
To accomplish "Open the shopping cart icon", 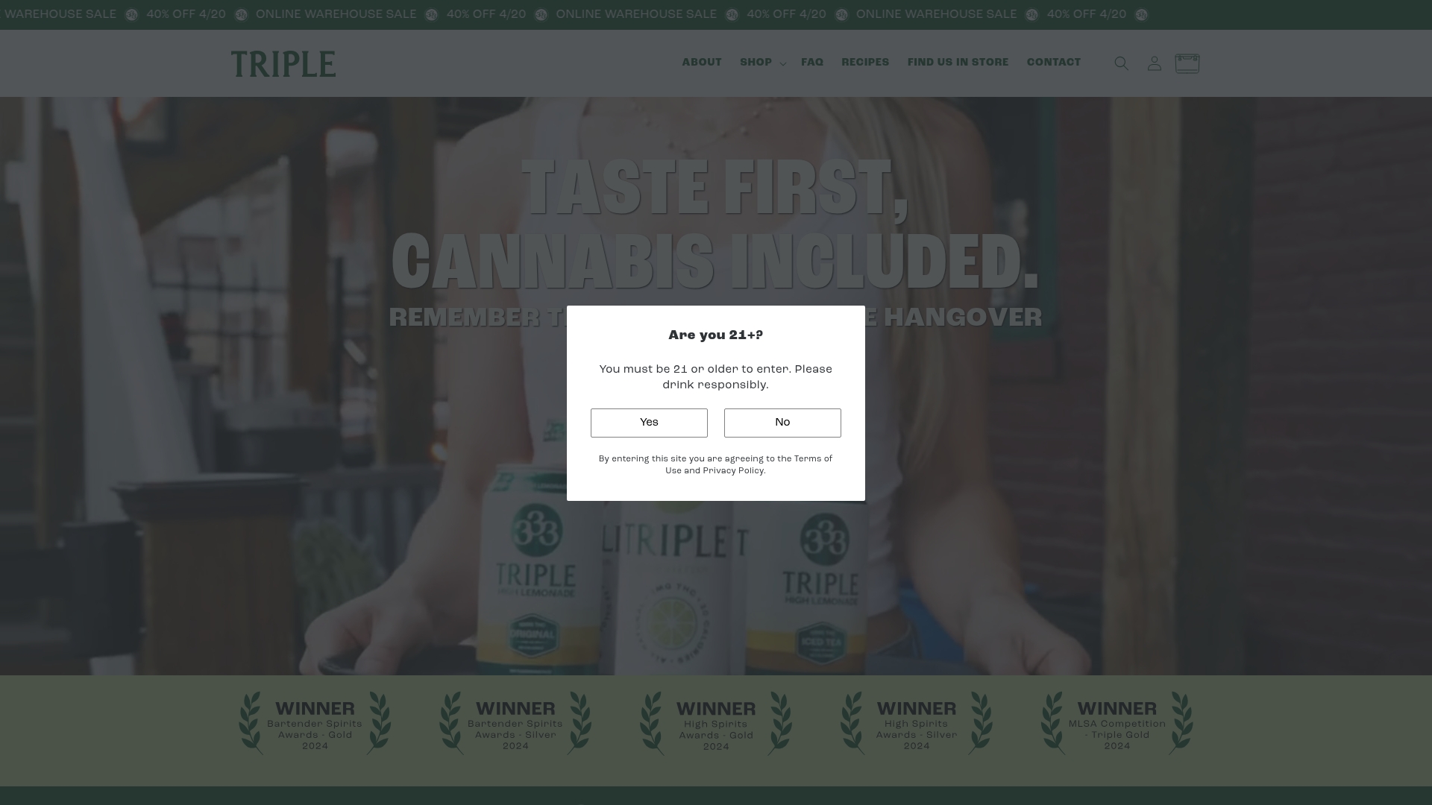I will [x=1187, y=63].
